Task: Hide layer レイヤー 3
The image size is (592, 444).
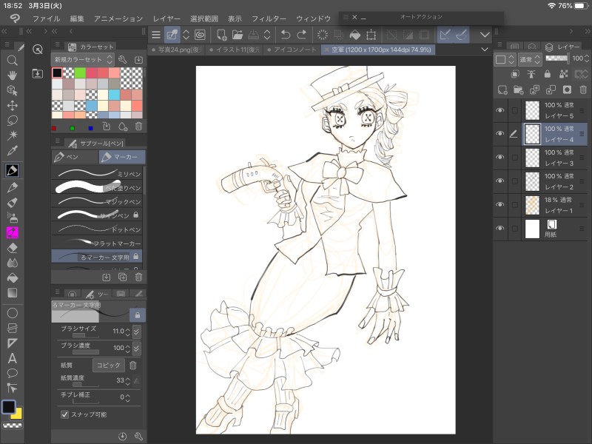Action: point(500,157)
